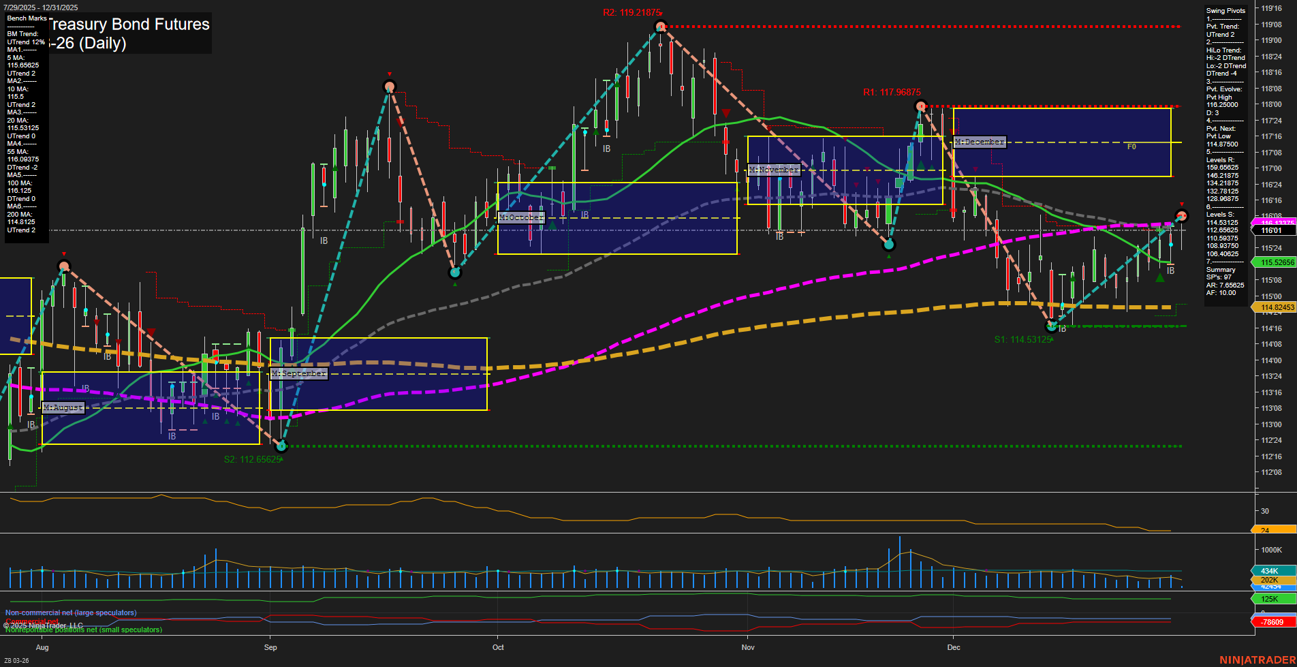This screenshot has height=667, width=1297.
Task: Select the F0 marker in the December box
Action: pyautogui.click(x=1131, y=146)
